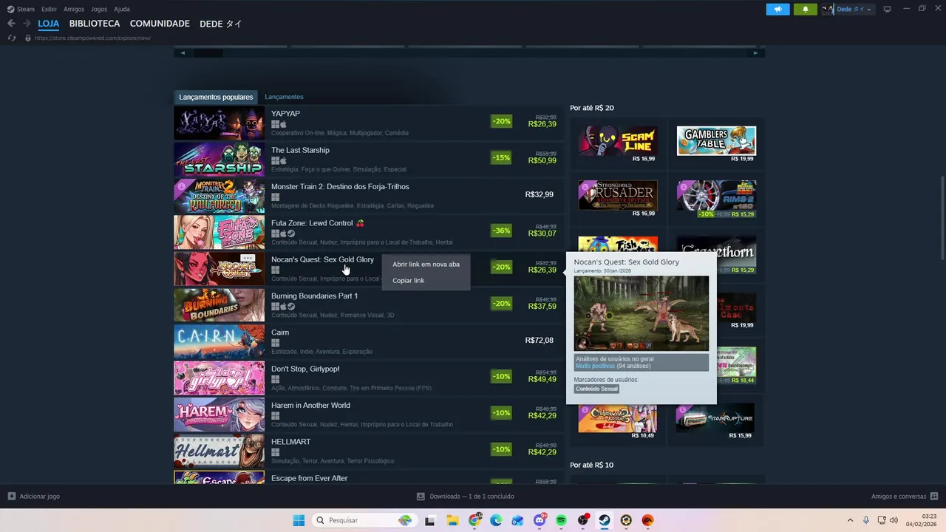This screenshot has height=532, width=946.
Task: Open the Amigos menu
Action: 74,9
